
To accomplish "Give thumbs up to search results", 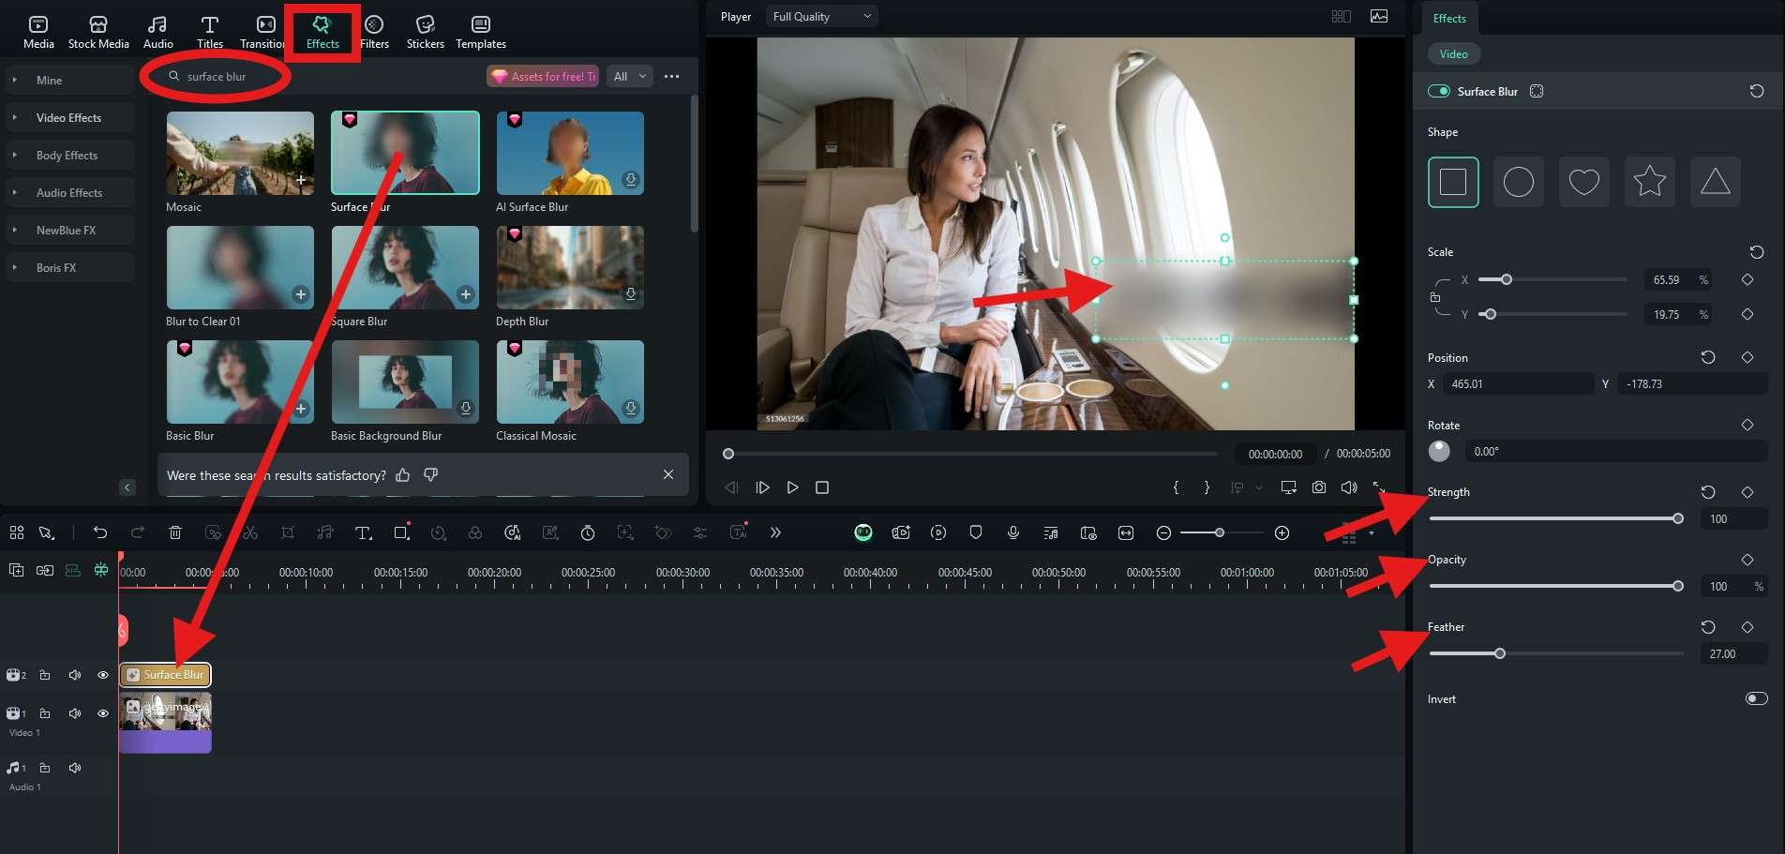I will tap(403, 475).
